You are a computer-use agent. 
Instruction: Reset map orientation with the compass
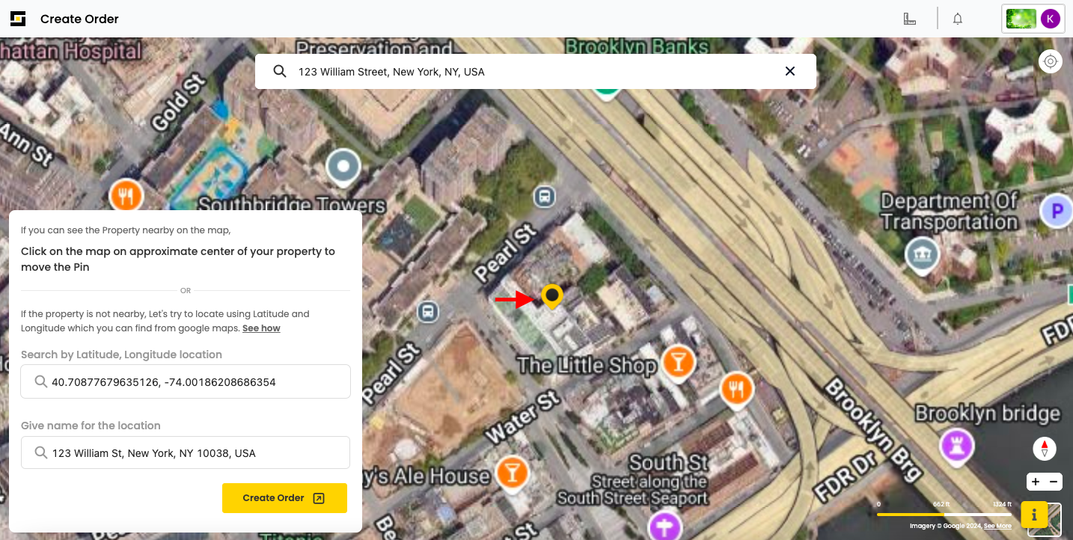point(1045,449)
